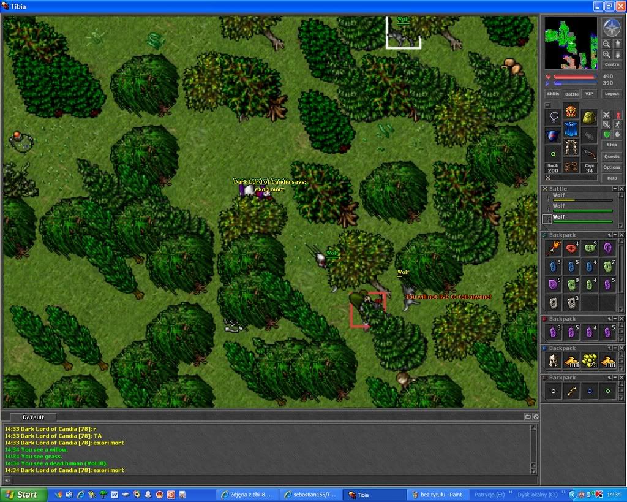Enable defensive fighting mode with green shield
Image resolution: width=627 pixels, height=502 pixels.
click(607, 134)
